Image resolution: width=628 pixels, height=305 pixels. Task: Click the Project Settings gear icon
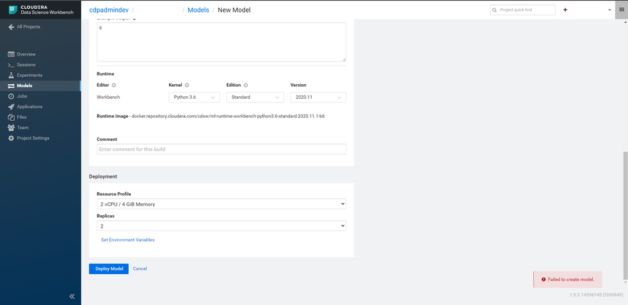coord(11,138)
